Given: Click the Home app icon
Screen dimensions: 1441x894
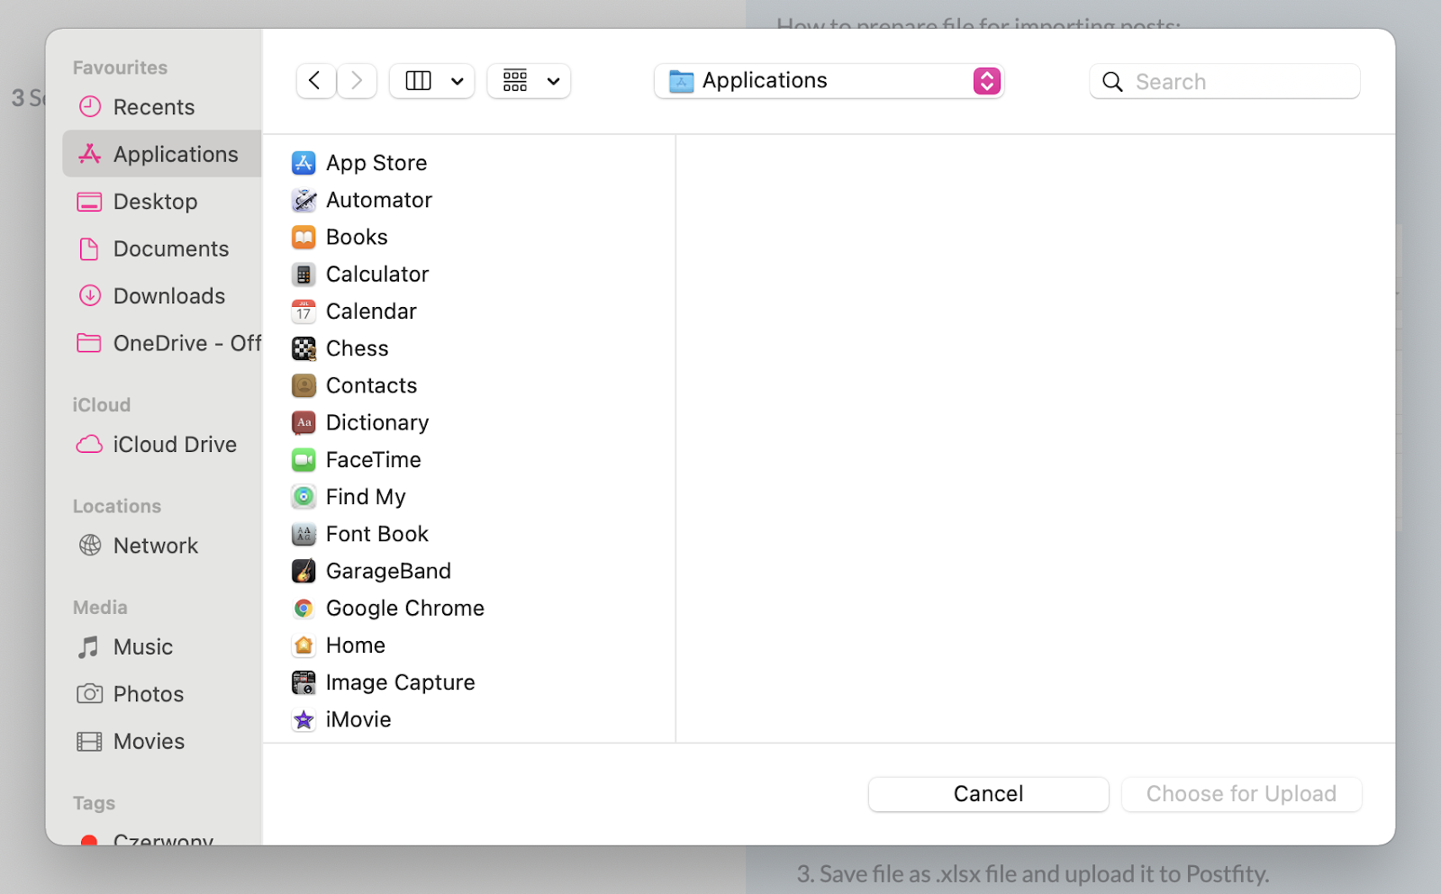Looking at the screenshot, I should [x=304, y=646].
